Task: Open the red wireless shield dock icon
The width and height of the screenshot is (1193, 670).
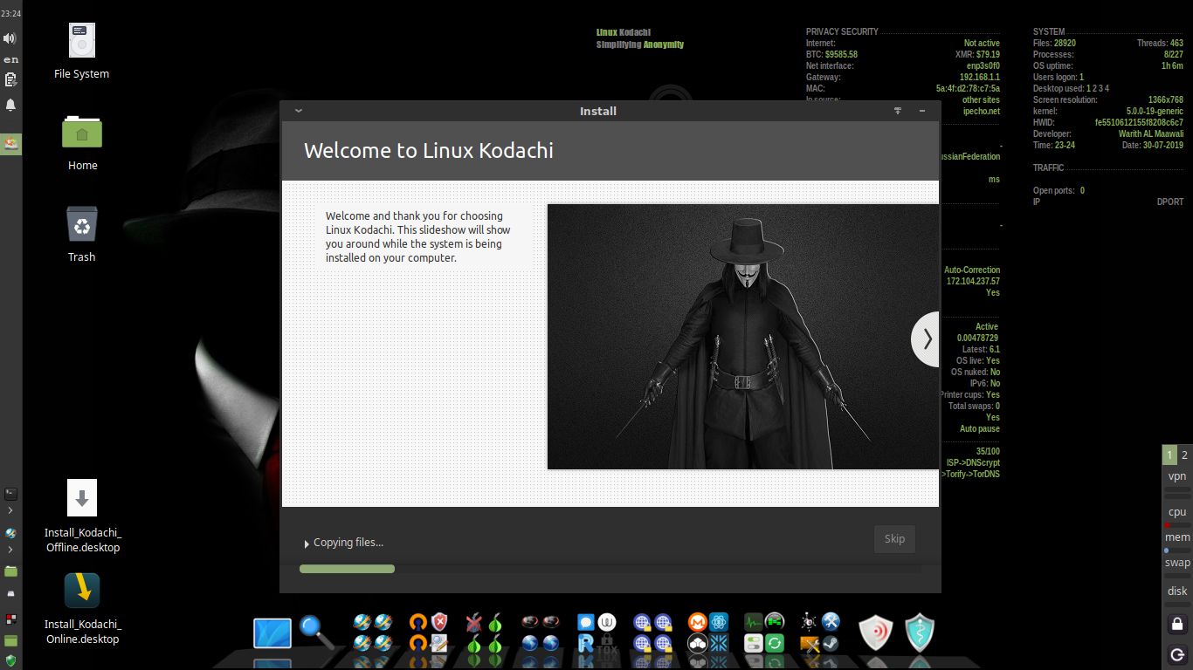Action: coord(876,633)
